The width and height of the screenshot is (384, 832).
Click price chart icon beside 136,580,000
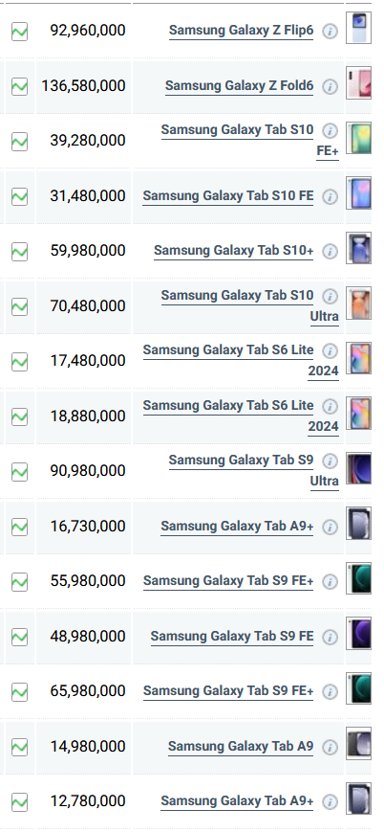[x=20, y=86]
